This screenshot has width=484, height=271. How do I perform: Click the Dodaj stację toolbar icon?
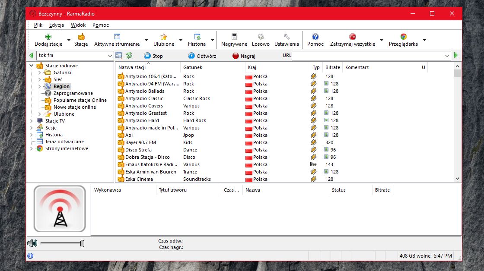pyautogui.click(x=48, y=37)
